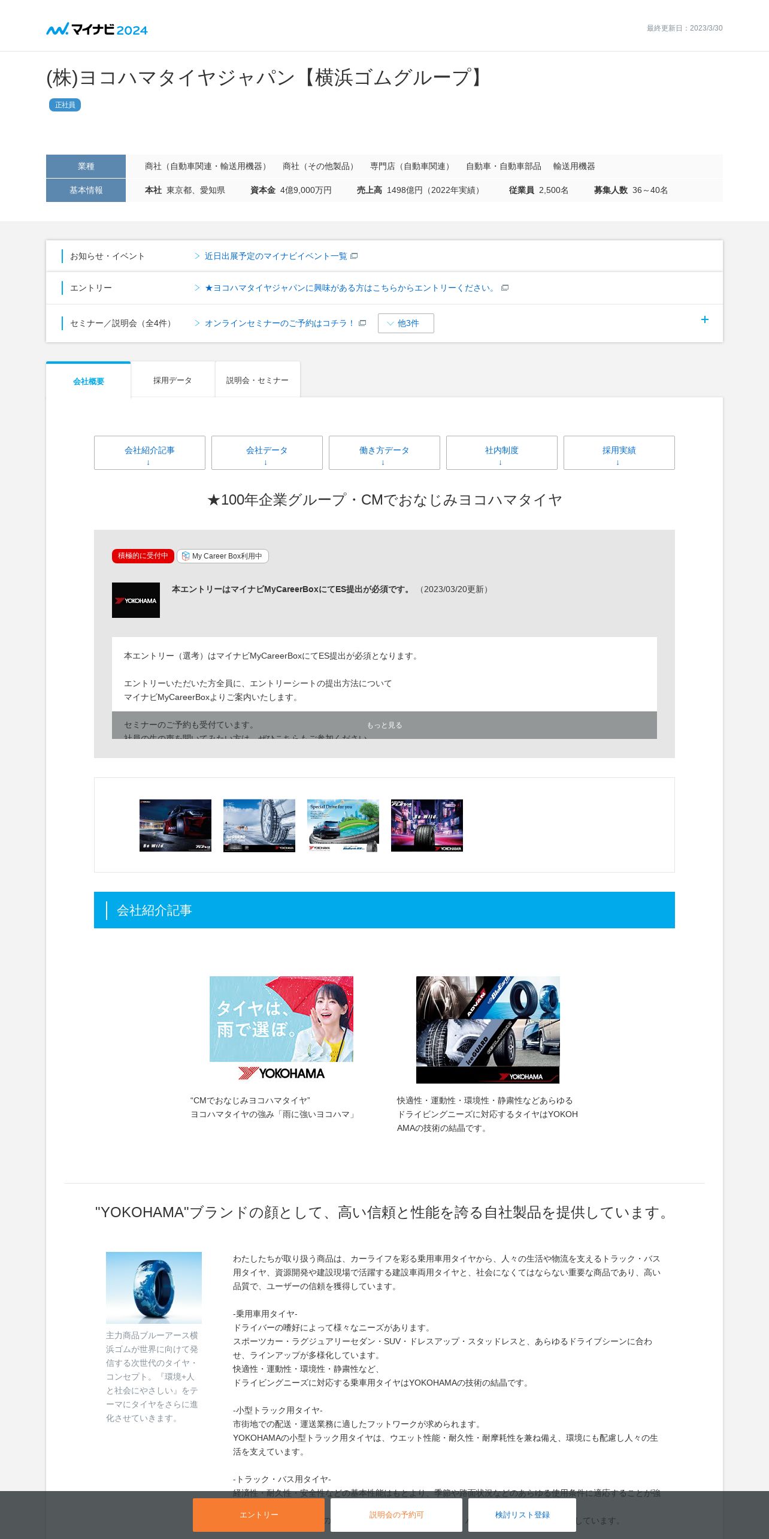Expand the 他3件 seminar dropdown

(x=406, y=323)
